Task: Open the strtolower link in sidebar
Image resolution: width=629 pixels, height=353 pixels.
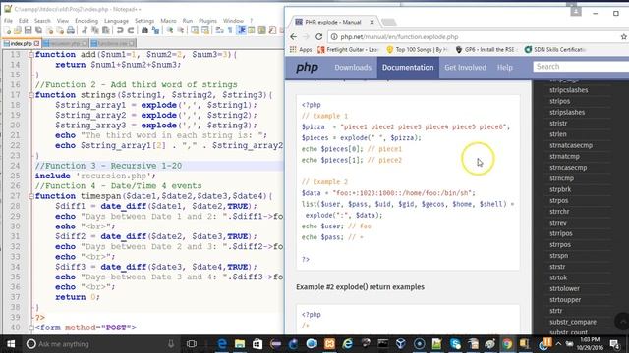Action: [x=565, y=288]
